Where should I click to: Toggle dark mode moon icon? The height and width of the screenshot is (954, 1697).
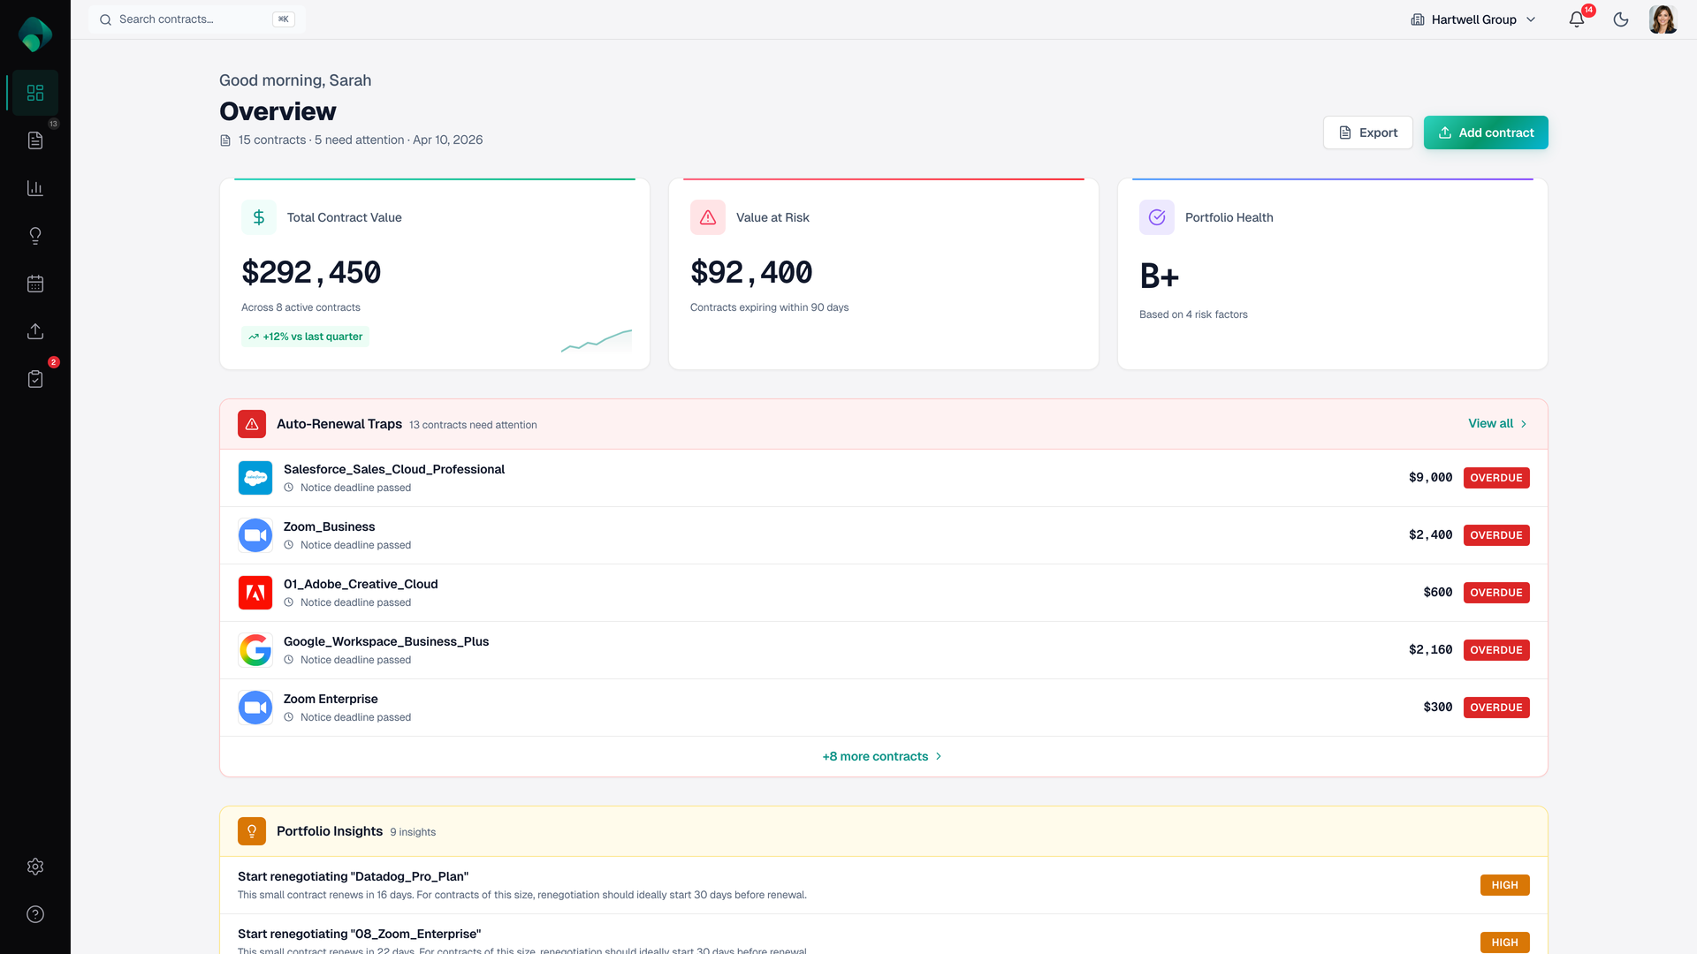click(x=1621, y=19)
